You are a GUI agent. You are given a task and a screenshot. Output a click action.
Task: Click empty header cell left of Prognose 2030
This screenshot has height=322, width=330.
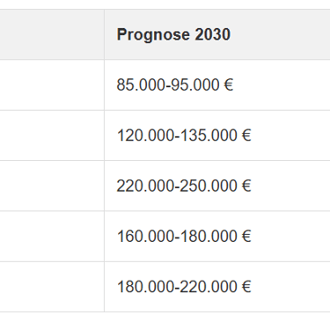click(x=52, y=34)
